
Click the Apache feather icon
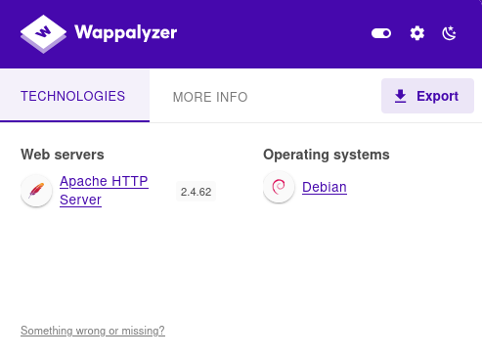[36, 191]
